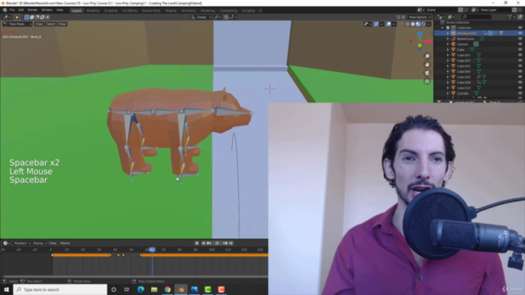Open the object types visibility dropdown

pos(367,24)
